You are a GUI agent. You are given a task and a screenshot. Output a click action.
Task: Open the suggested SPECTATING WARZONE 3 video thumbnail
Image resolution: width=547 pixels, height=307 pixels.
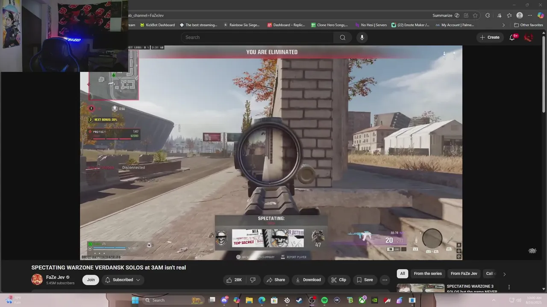tap(421, 288)
